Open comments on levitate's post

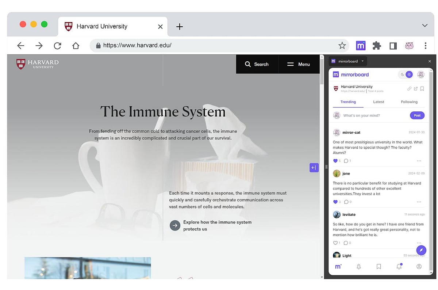(346, 243)
